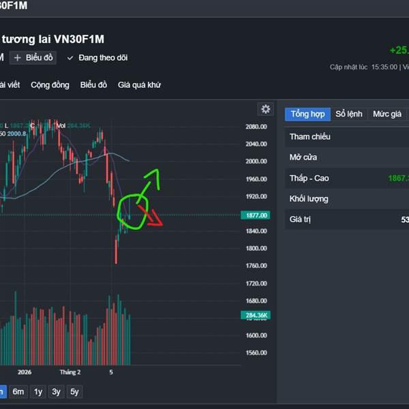The image size is (409, 409).
Task: Open the Mức giá tab
Action: point(387,114)
